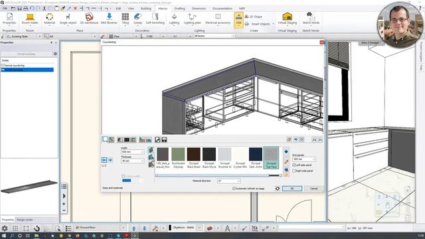Switch to the Building tab
Image resolution: width=425 pixels, height=239 pixels.
[146, 9]
